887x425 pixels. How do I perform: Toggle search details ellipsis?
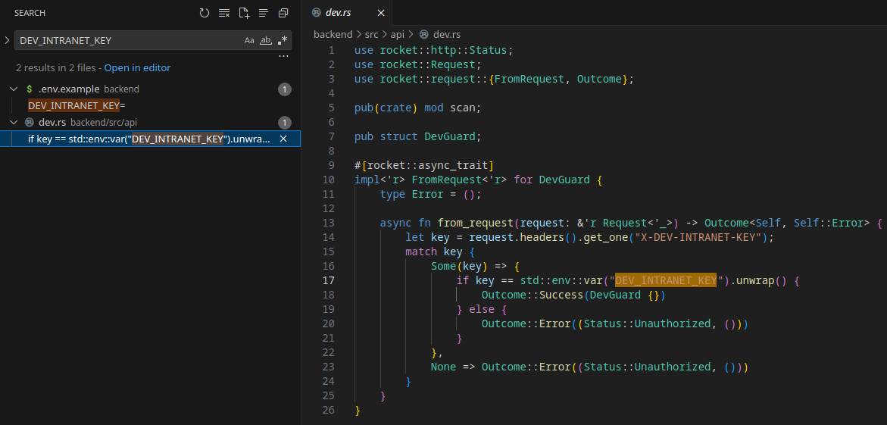click(284, 57)
